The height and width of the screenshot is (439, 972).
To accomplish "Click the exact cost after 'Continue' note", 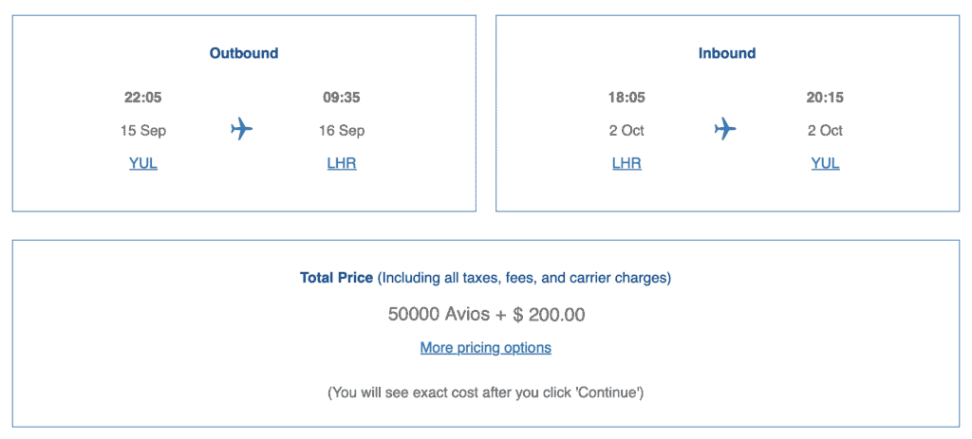I will coord(486,392).
